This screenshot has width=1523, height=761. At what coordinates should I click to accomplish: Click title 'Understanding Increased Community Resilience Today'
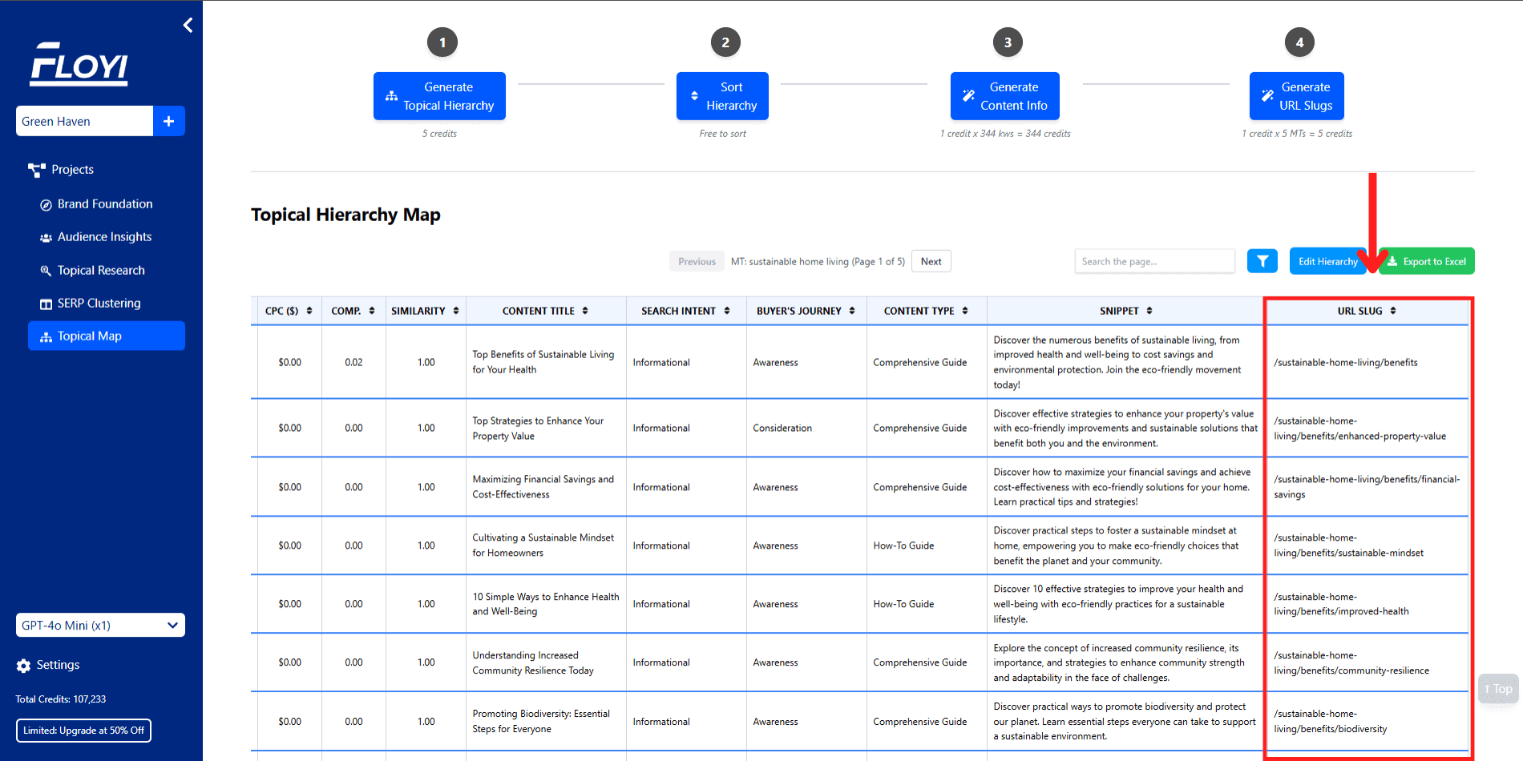[533, 663]
